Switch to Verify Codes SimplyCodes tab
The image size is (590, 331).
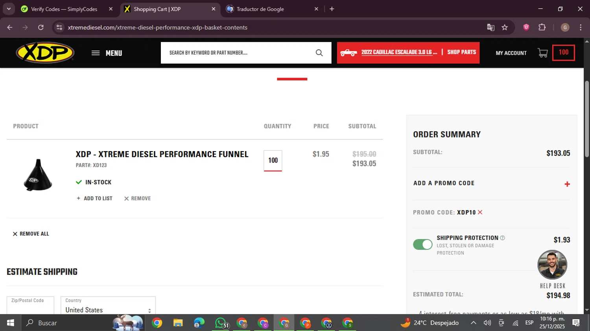(x=64, y=9)
